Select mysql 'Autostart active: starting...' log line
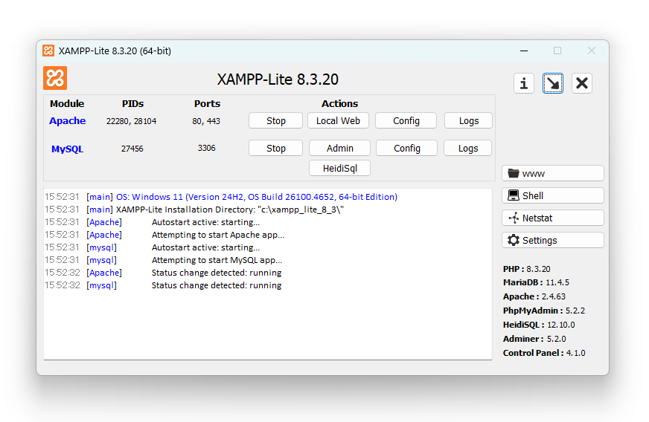This screenshot has height=422, width=649. tap(153, 247)
